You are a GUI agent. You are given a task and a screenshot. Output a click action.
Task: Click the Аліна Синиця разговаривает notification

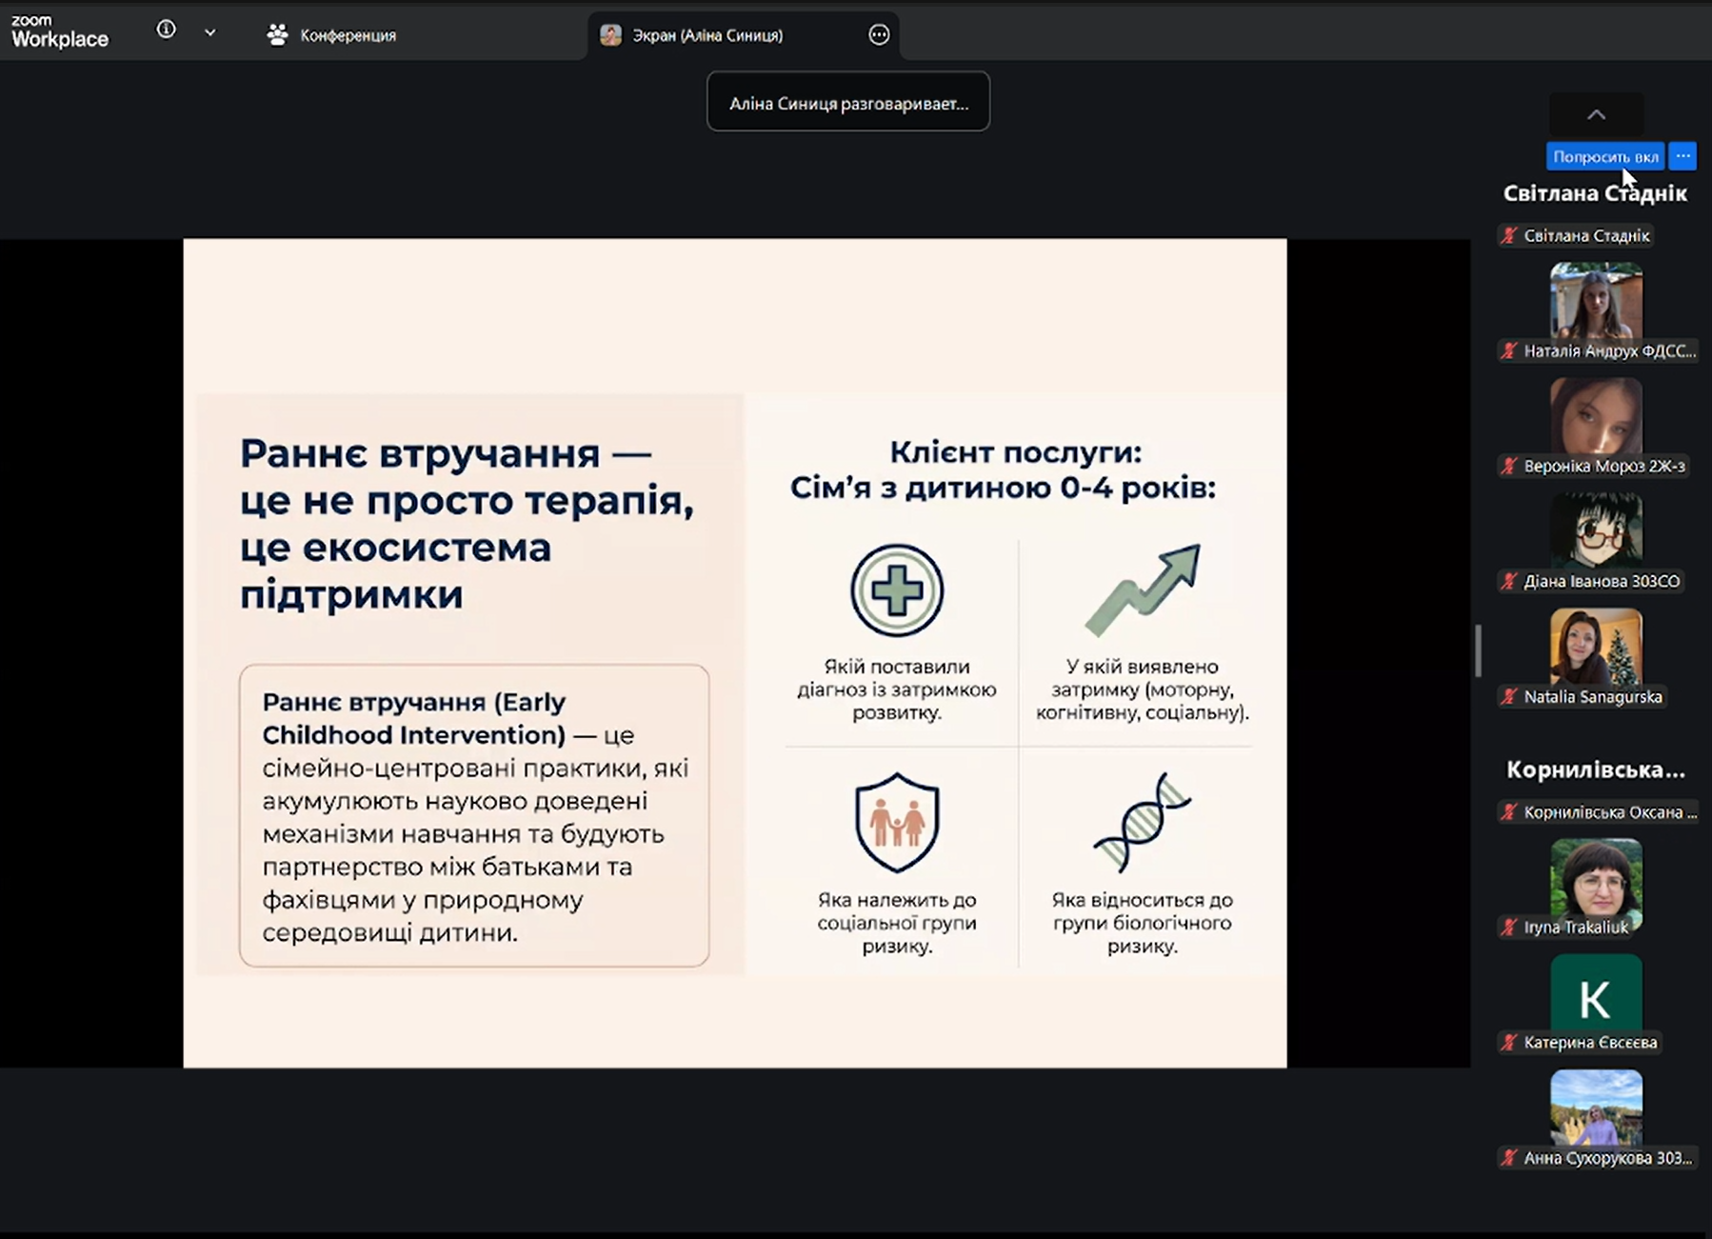848,103
